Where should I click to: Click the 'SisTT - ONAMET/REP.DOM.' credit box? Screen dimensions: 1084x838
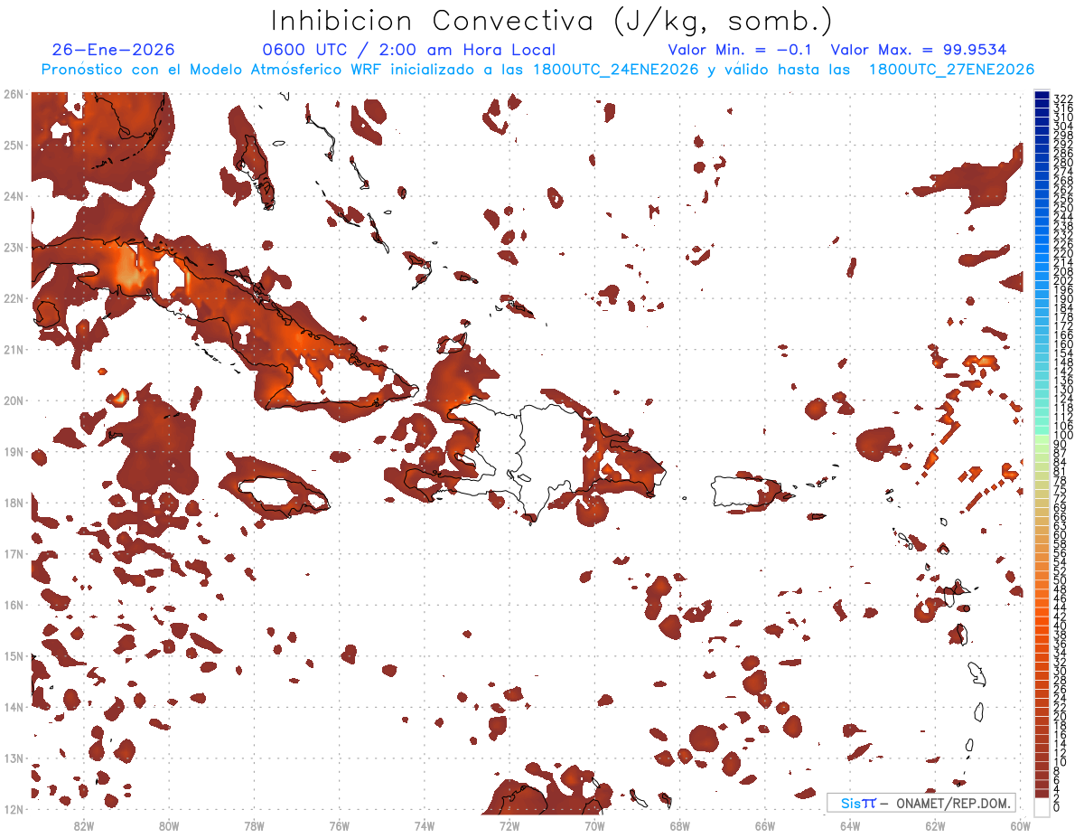921,803
